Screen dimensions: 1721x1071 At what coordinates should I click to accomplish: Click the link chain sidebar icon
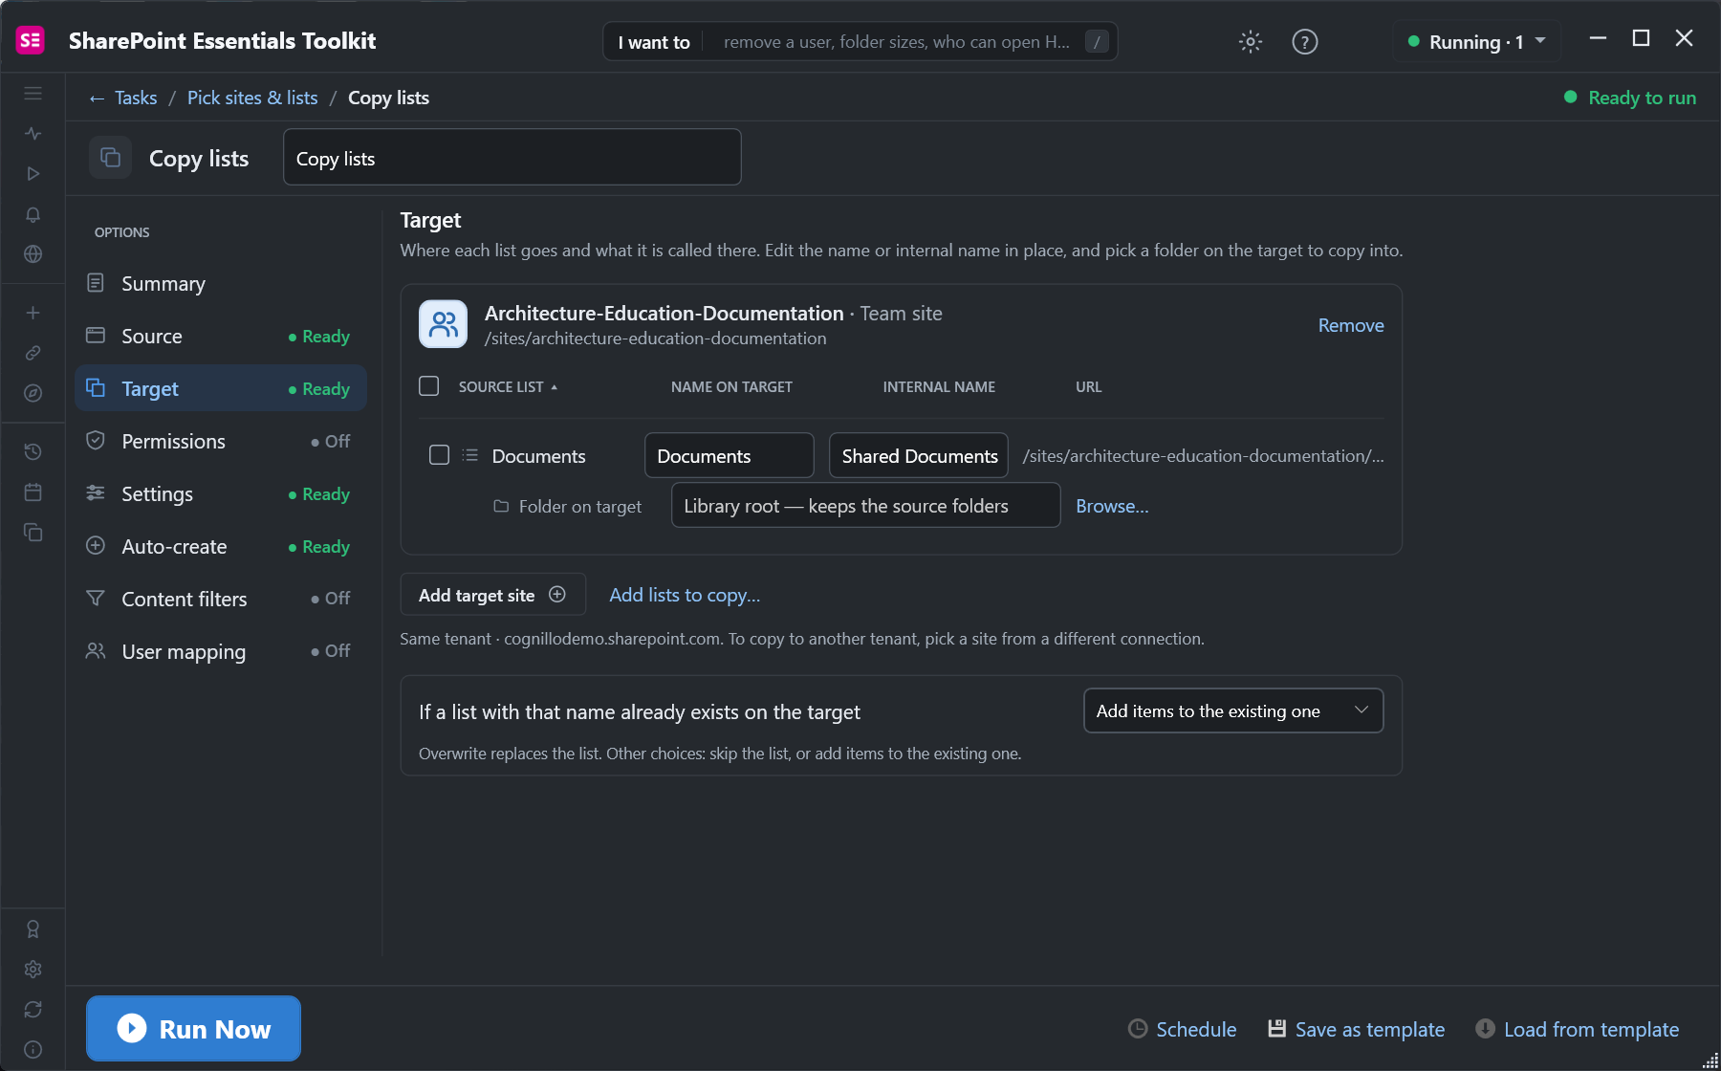(33, 353)
